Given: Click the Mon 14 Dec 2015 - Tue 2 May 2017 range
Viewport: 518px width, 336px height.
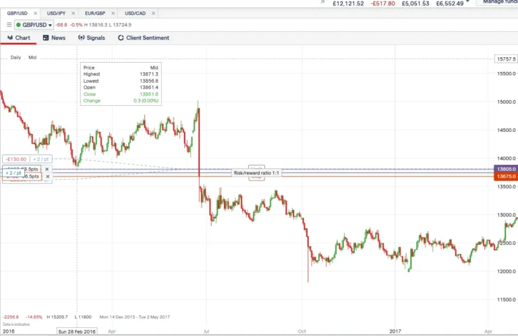Looking at the screenshot, I should (x=135, y=317).
